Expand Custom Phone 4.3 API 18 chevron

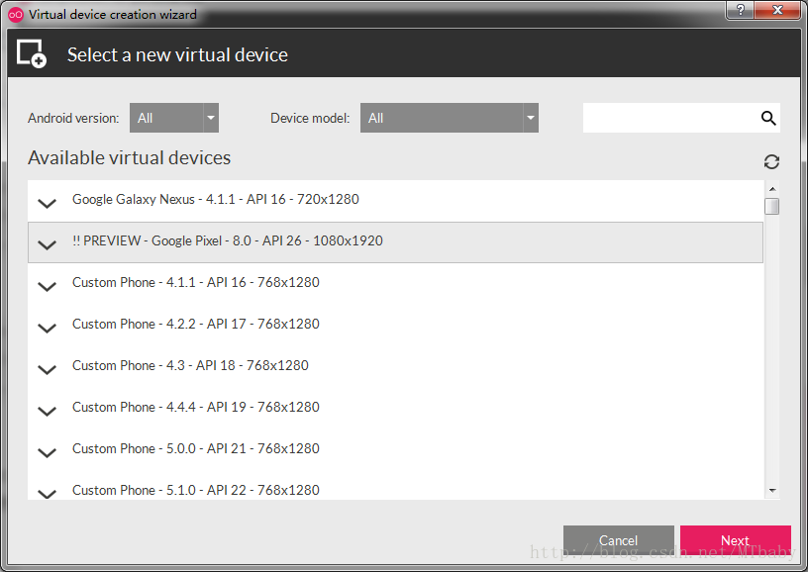(x=47, y=370)
